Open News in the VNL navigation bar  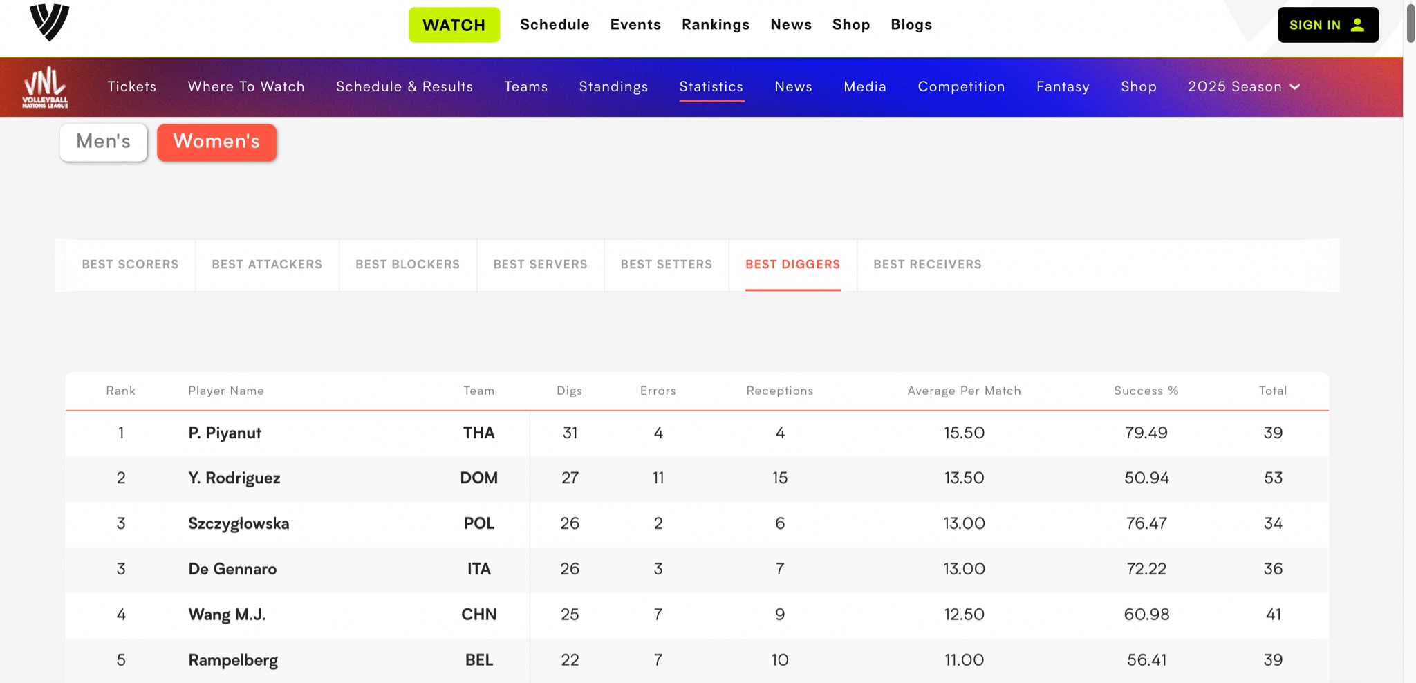pos(794,86)
